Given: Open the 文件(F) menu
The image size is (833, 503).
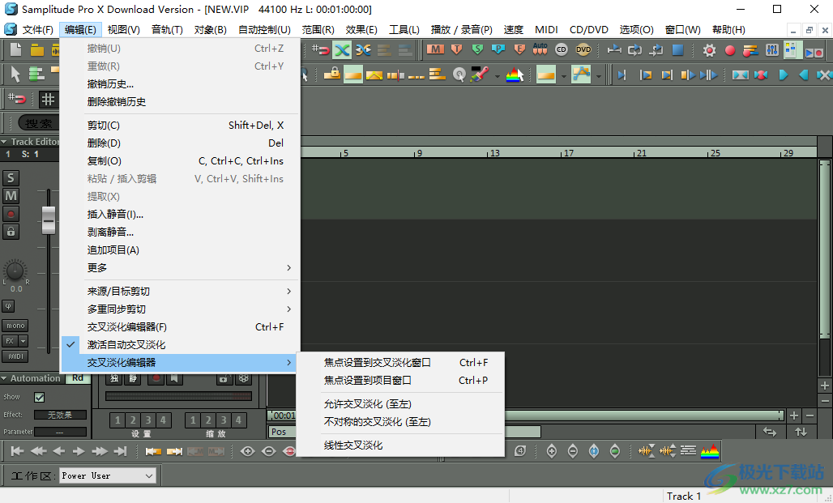Looking at the screenshot, I should (38, 30).
